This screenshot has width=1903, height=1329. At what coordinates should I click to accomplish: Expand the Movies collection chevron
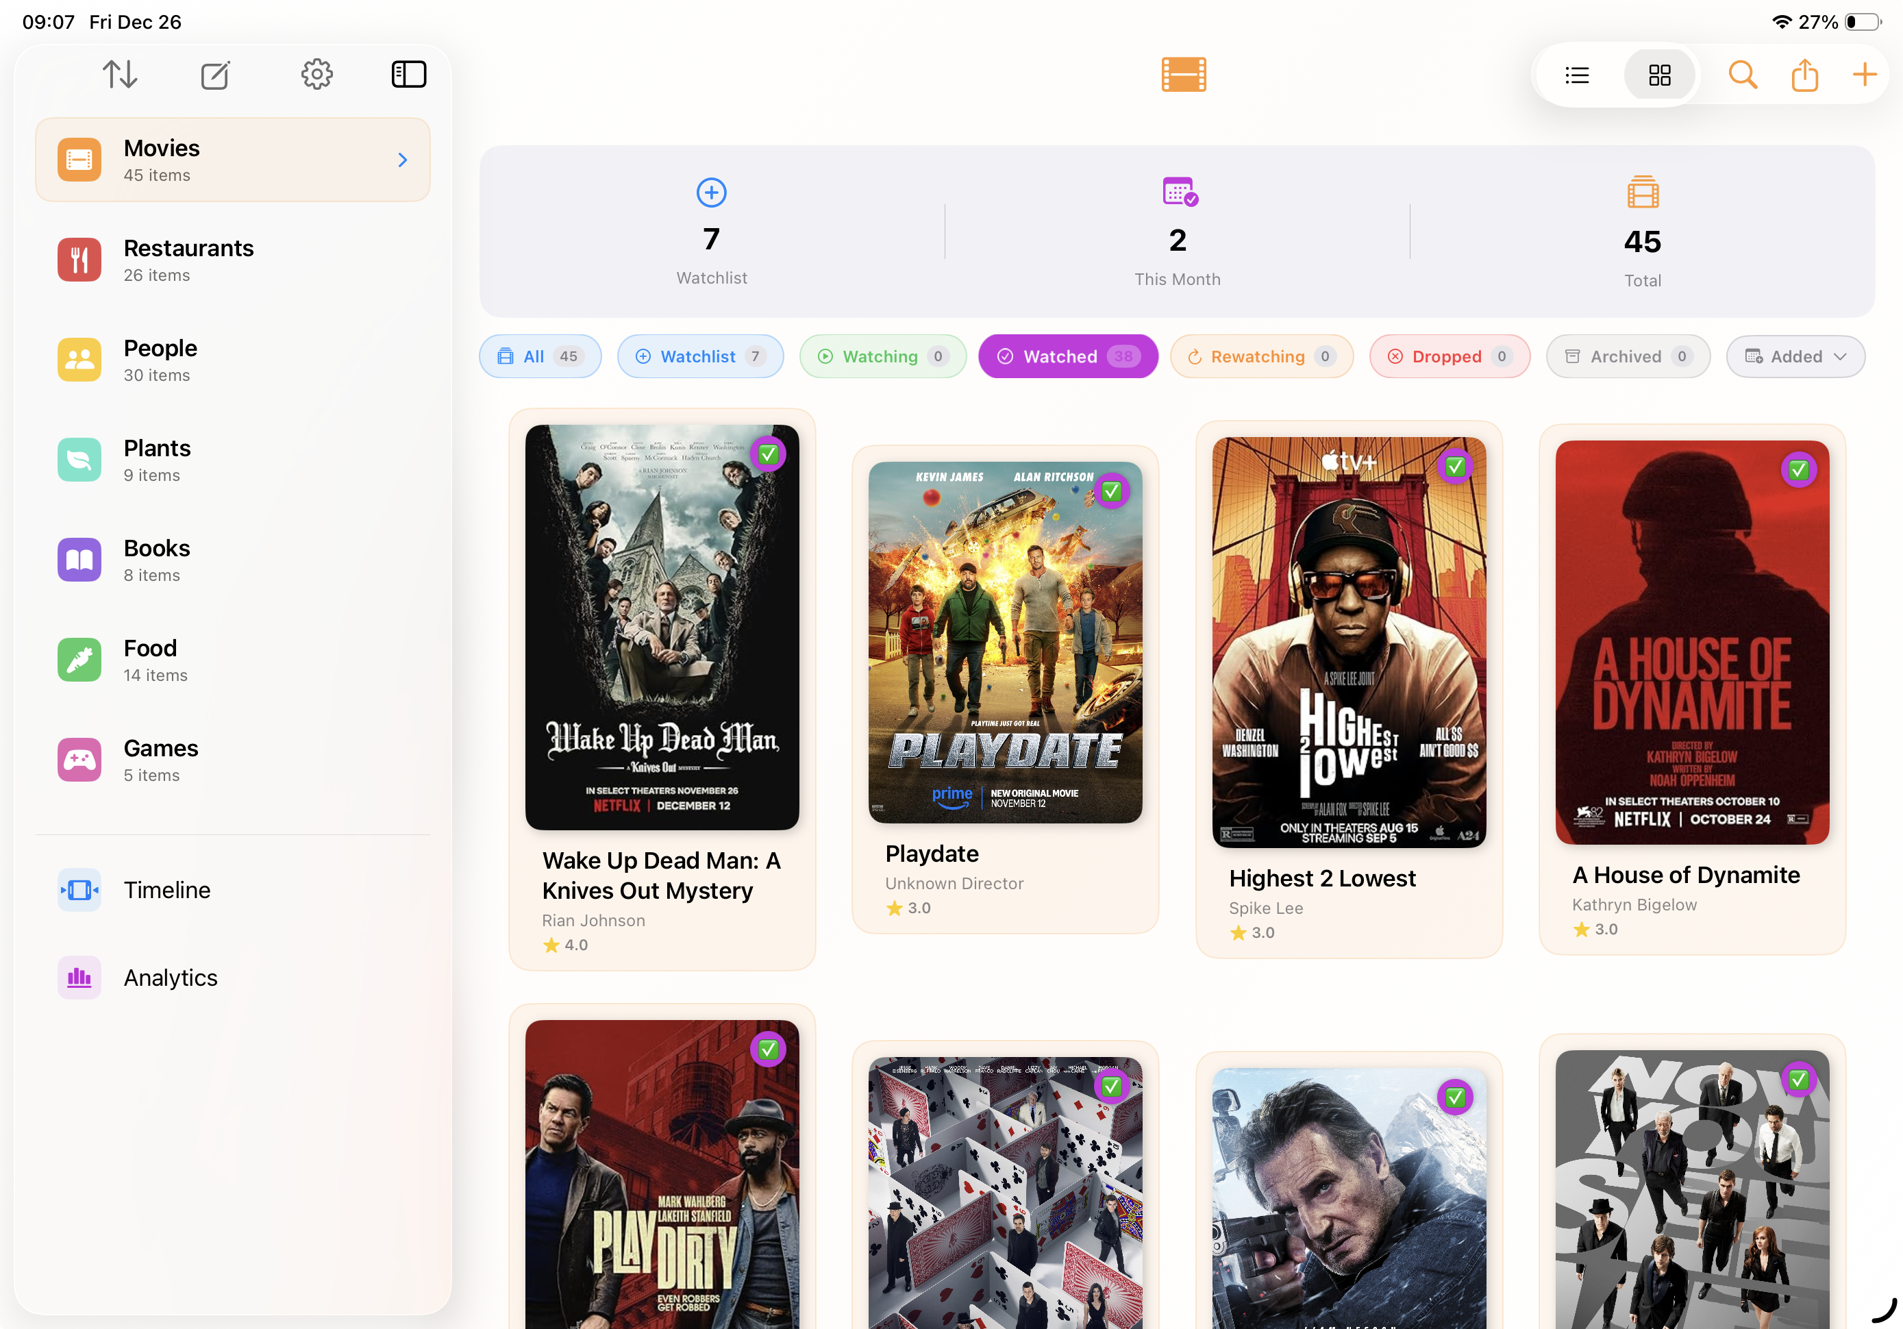403,159
